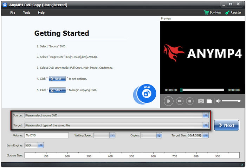This screenshot has height=168, width=246.
Task: Take a snapshot with camera icon
Action: [x=201, y=101]
